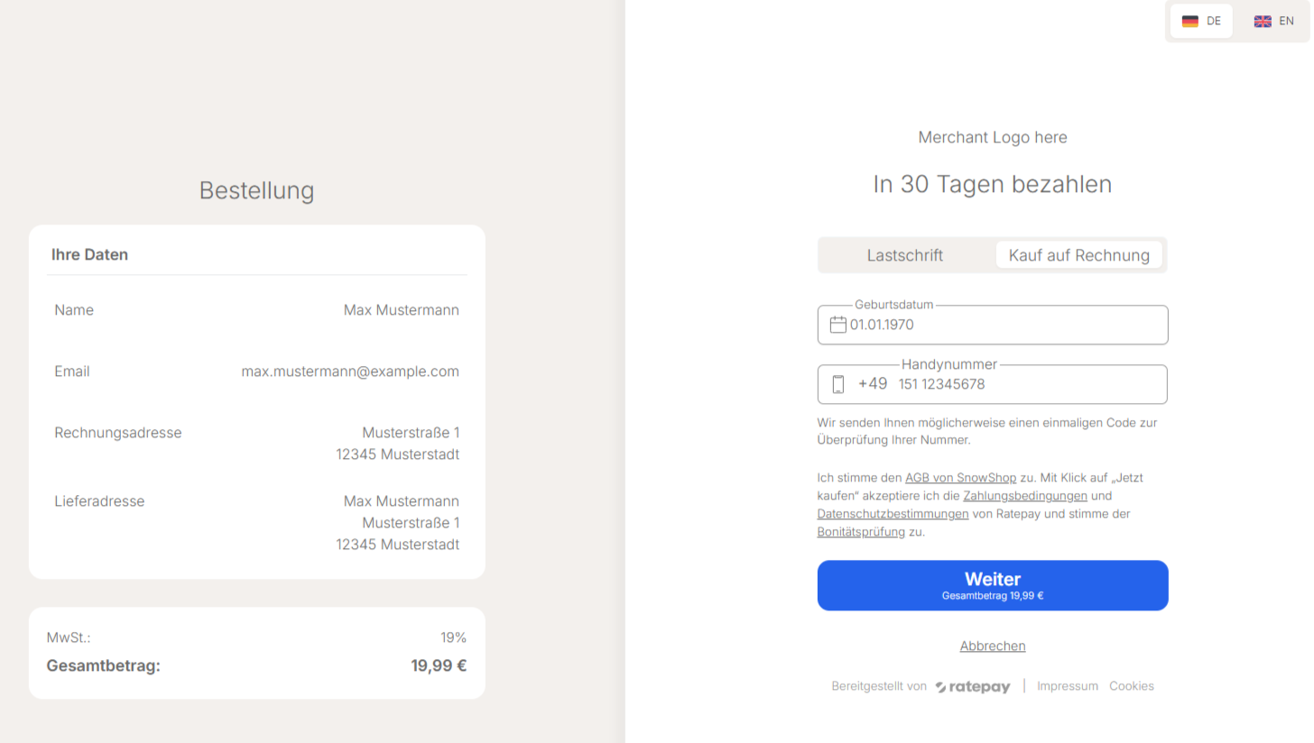Viewport: 1314px width, 743px height.
Task: Open the AGB von SnowShop link
Action: (960, 478)
